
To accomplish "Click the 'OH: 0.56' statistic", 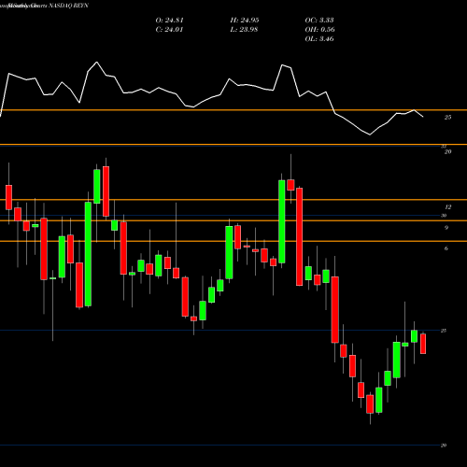I will pos(319,30).
